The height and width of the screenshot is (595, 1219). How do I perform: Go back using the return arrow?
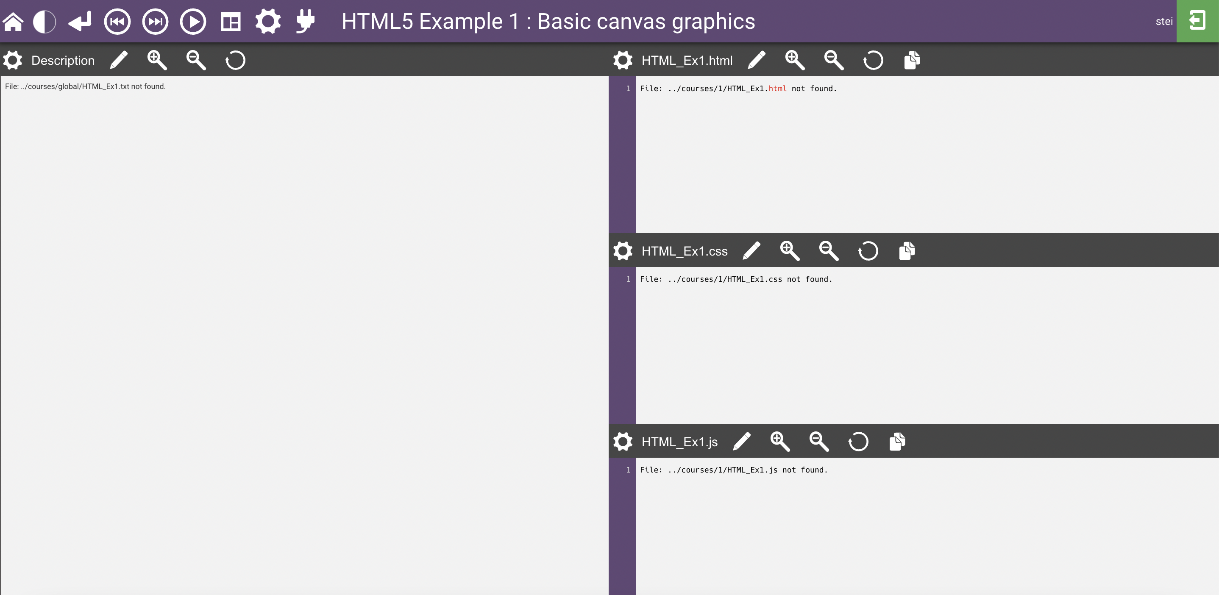pos(80,21)
